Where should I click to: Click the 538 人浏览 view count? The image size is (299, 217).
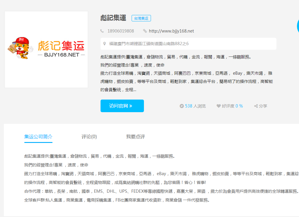[193, 106]
